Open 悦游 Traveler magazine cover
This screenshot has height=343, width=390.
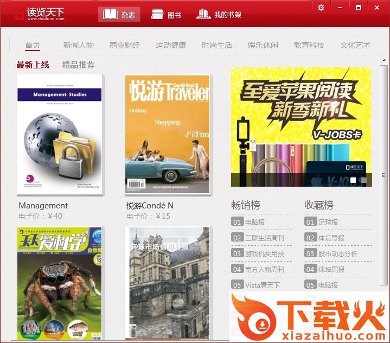click(x=167, y=135)
